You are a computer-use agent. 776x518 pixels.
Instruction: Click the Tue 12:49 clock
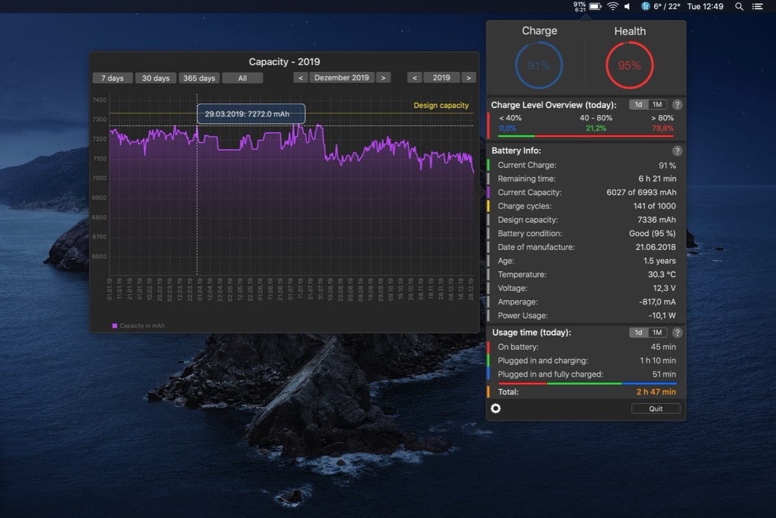pos(705,6)
